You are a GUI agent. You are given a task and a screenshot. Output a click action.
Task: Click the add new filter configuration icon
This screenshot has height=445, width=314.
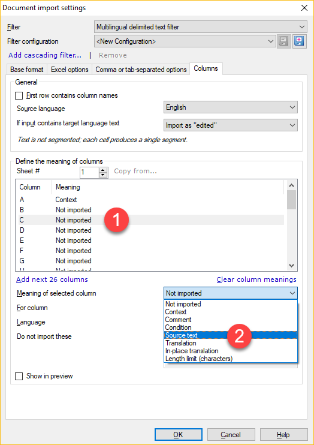pyautogui.click(x=299, y=41)
